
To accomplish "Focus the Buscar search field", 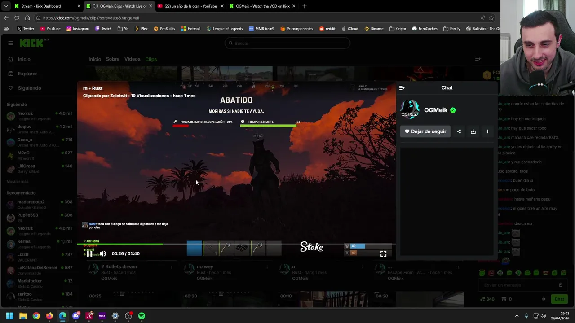I will click(x=287, y=43).
